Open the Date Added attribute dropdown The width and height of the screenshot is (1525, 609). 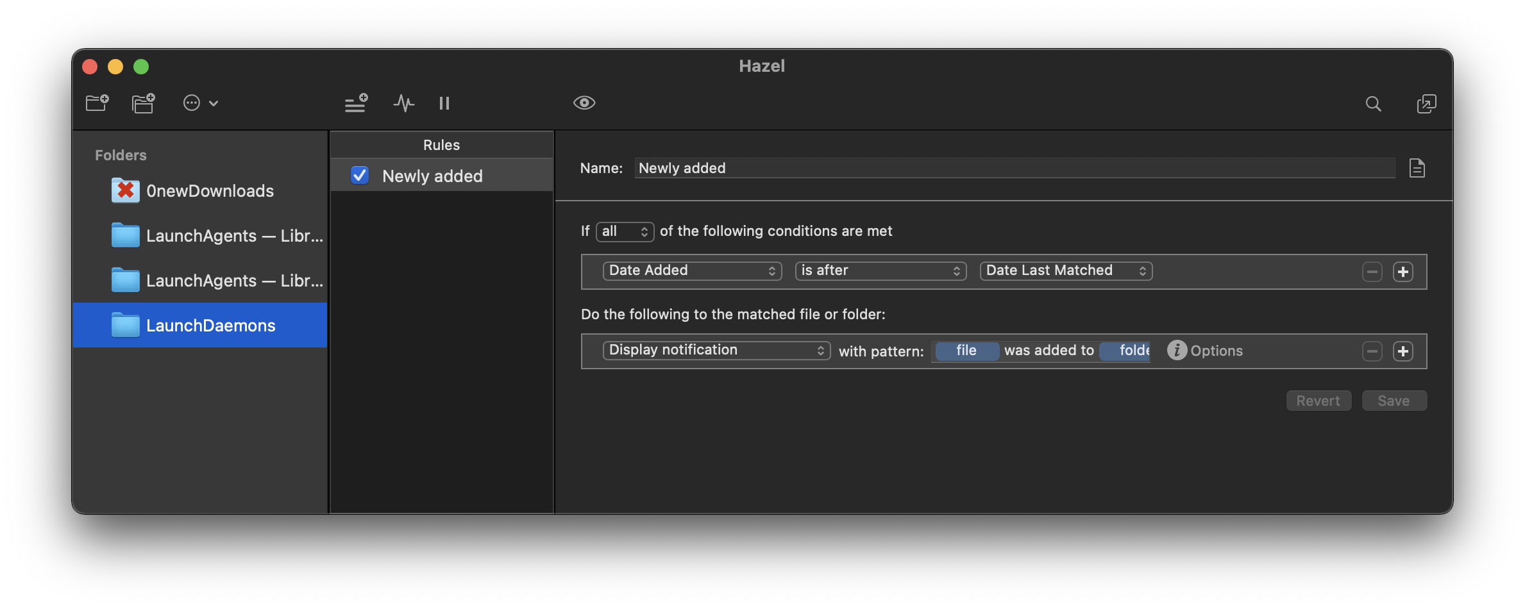point(691,271)
